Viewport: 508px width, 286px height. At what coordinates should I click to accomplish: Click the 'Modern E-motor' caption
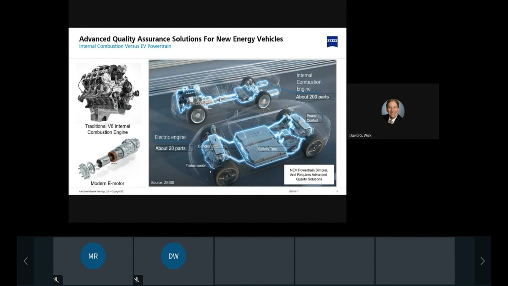[x=107, y=183]
